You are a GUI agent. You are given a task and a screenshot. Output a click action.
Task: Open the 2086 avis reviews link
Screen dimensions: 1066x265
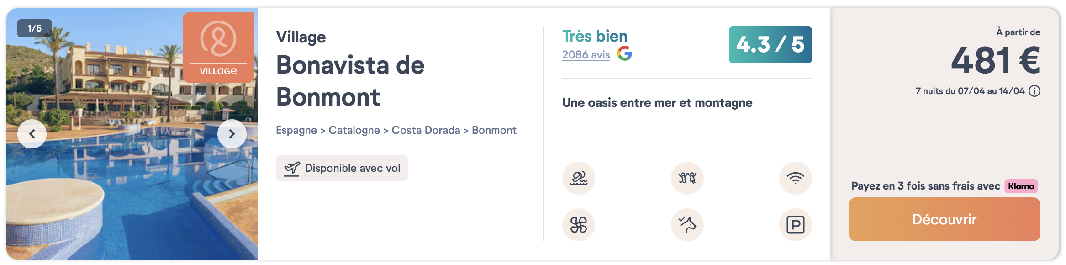click(x=586, y=55)
